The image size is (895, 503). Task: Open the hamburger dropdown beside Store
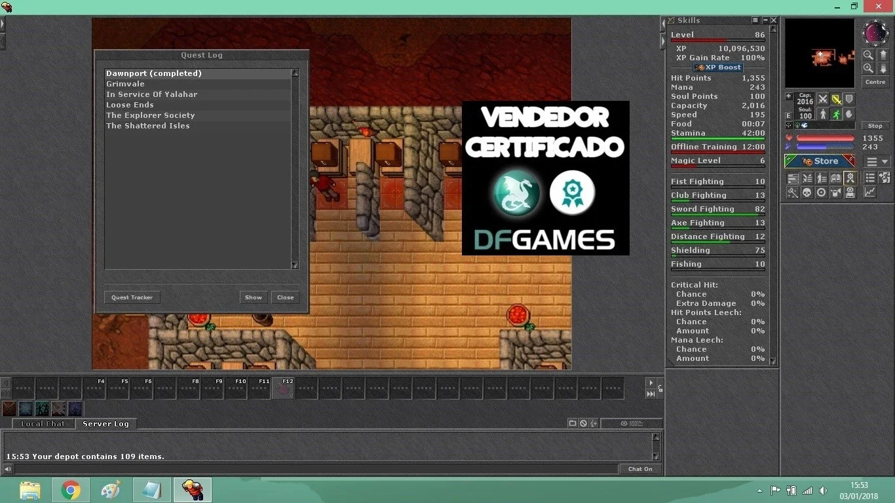pos(879,162)
